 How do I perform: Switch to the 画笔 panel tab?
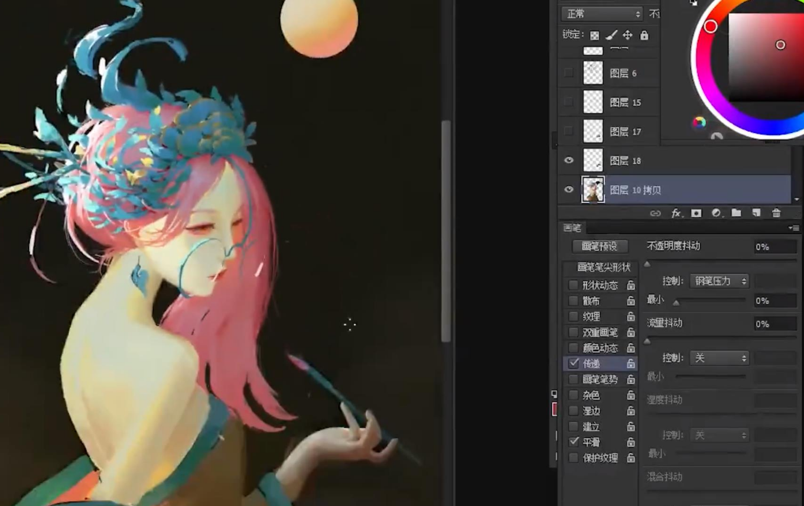tap(572, 228)
